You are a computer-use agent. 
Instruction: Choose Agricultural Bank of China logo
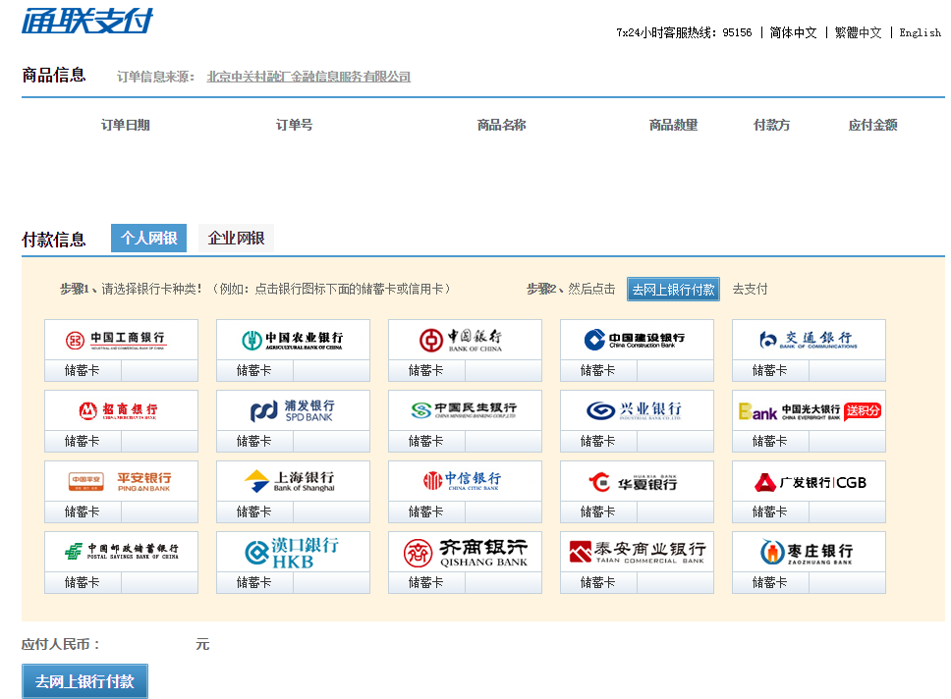[293, 340]
